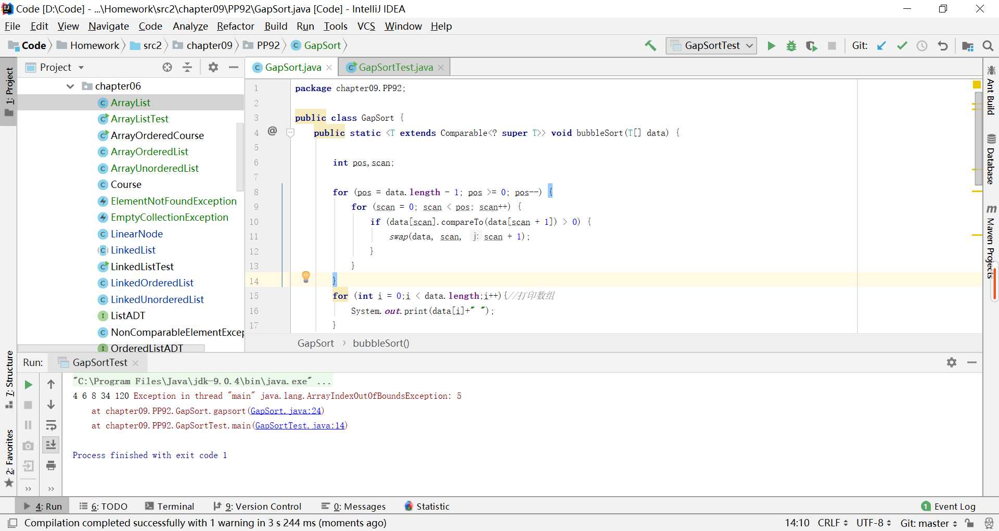Run with coverage icon in toolbar

[x=811, y=46]
